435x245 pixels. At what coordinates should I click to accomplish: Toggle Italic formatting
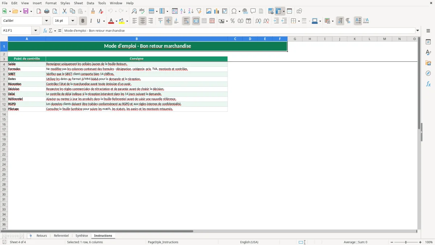click(x=91, y=21)
